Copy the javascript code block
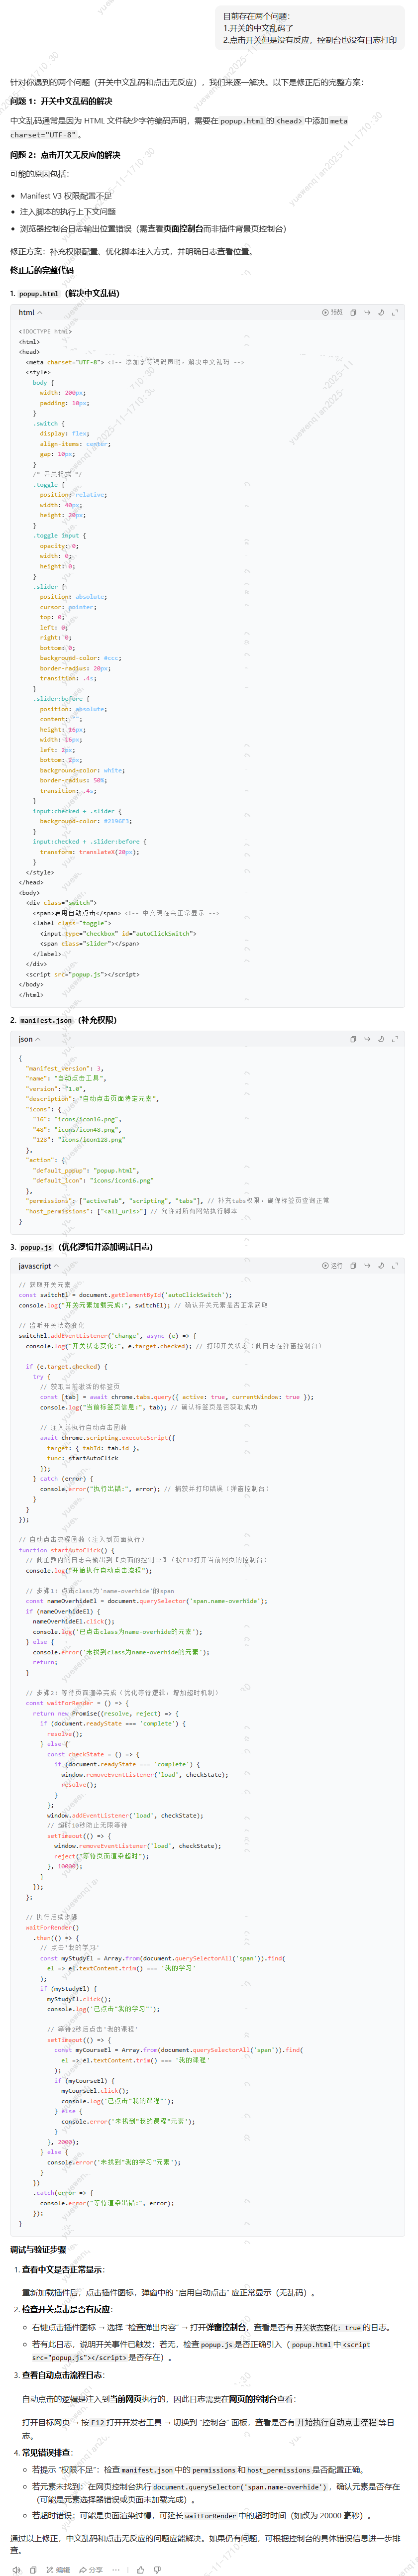This screenshot has height=2576, width=418. 353,1266
